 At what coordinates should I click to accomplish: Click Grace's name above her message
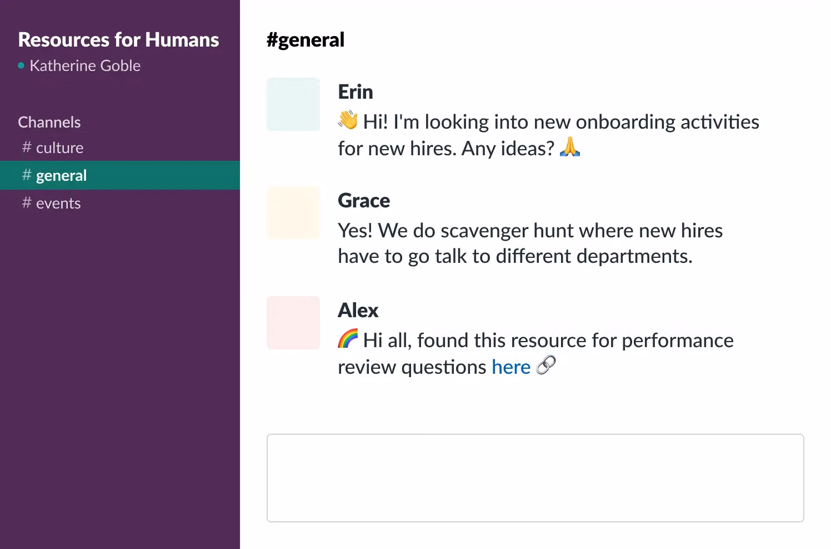click(x=364, y=200)
